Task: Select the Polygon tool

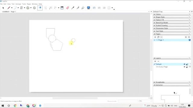Action: (x=34, y=8)
